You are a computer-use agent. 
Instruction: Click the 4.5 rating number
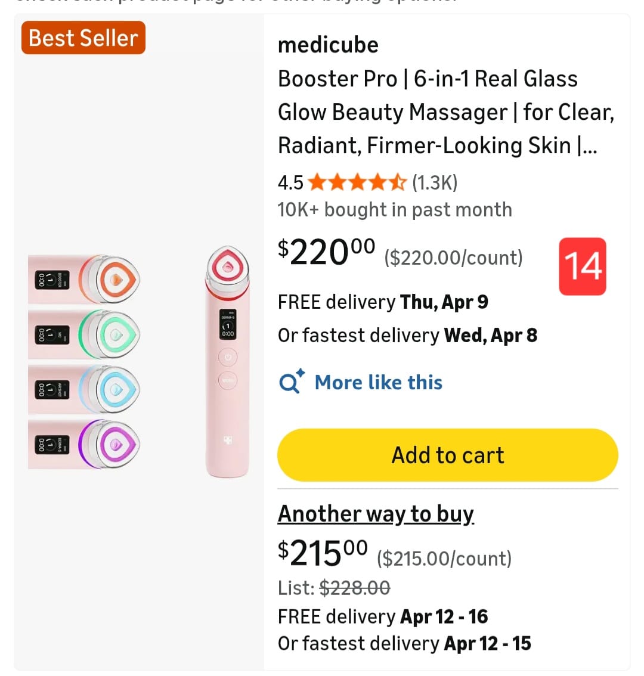(290, 182)
